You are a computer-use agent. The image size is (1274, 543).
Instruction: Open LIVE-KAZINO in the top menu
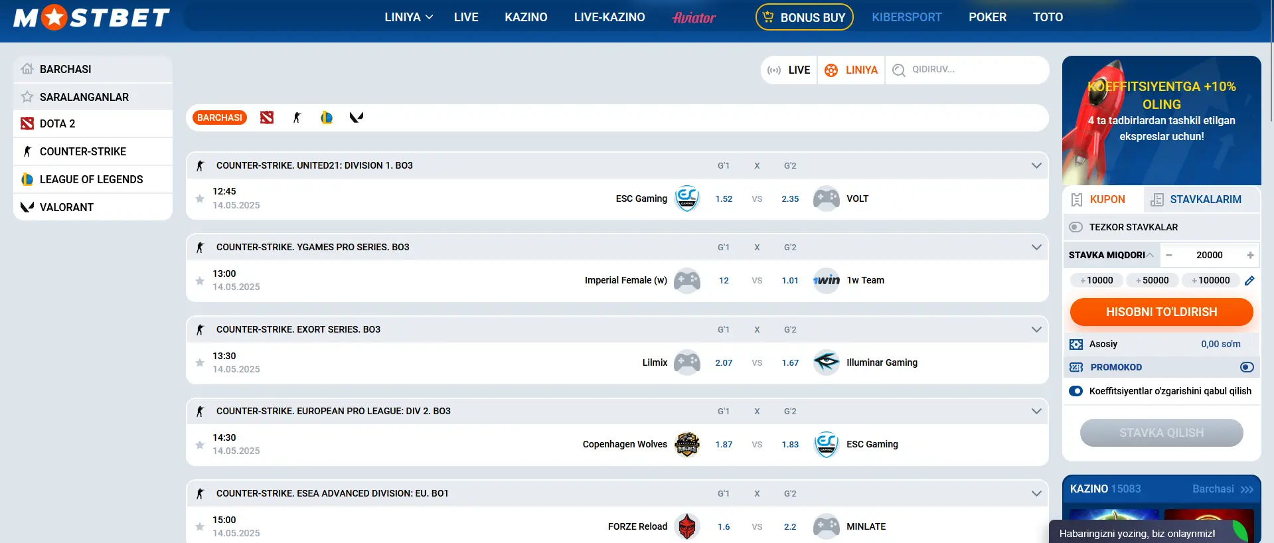pyautogui.click(x=609, y=17)
